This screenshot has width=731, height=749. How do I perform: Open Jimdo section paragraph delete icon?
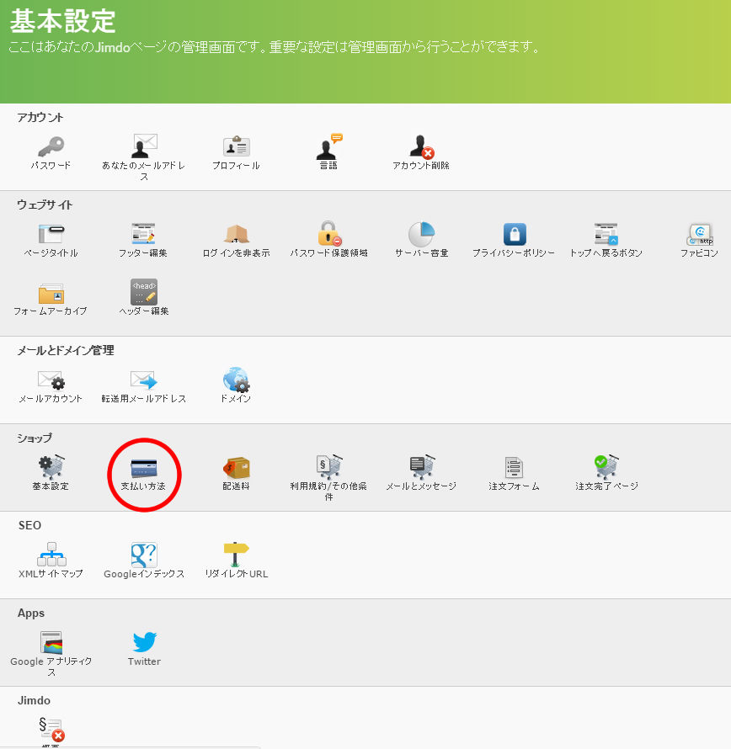coord(51,730)
